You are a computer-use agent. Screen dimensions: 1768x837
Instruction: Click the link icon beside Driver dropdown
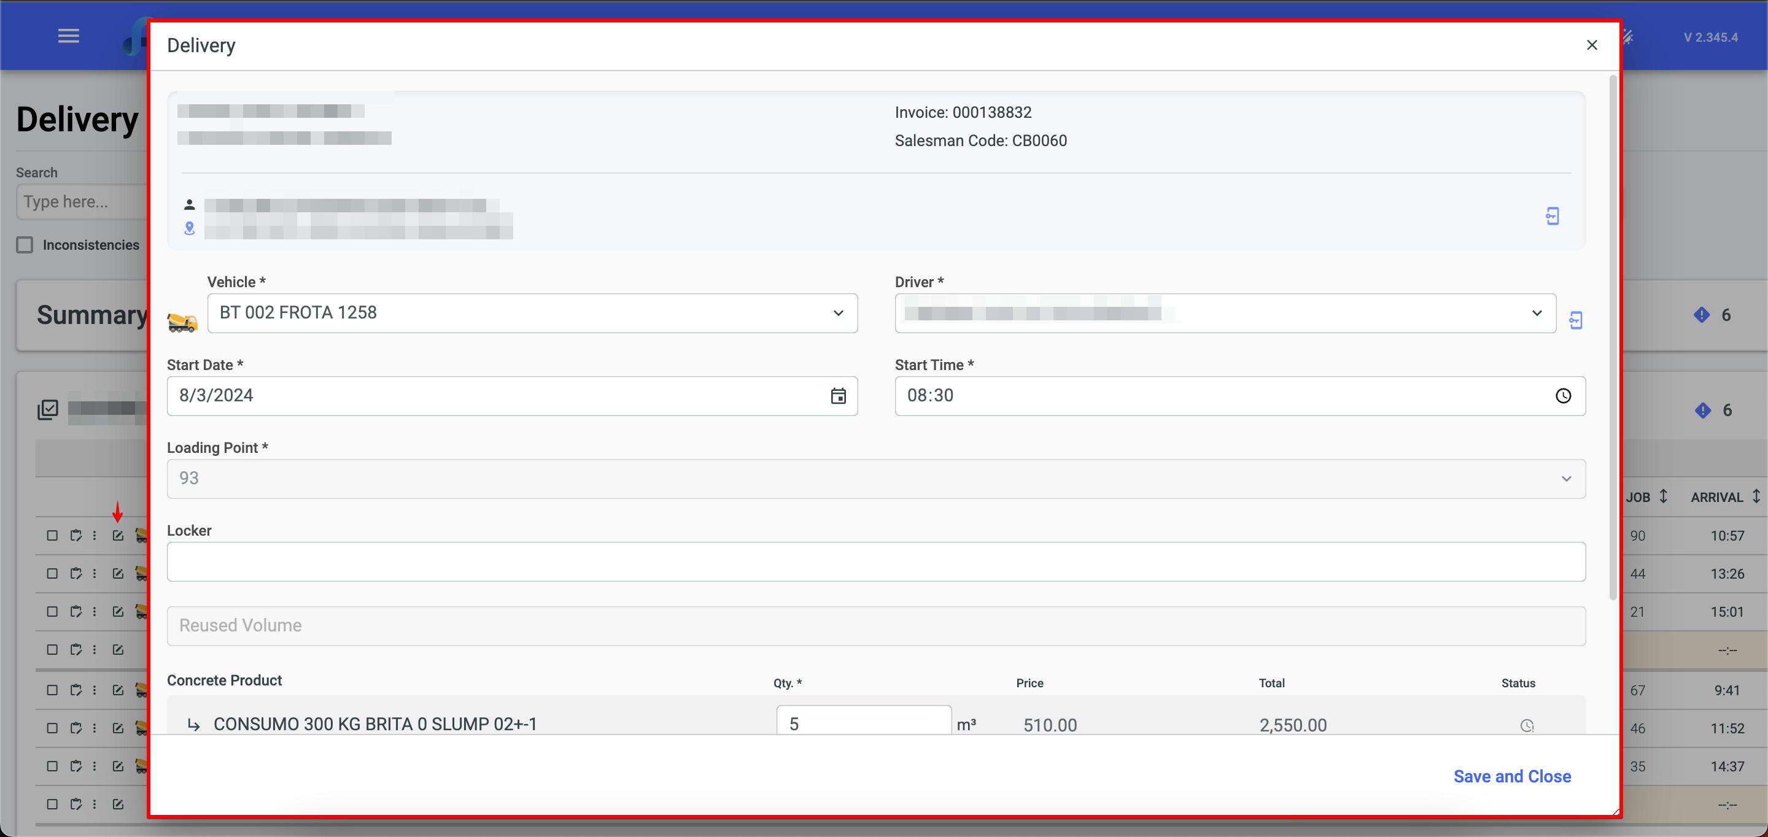(x=1576, y=320)
